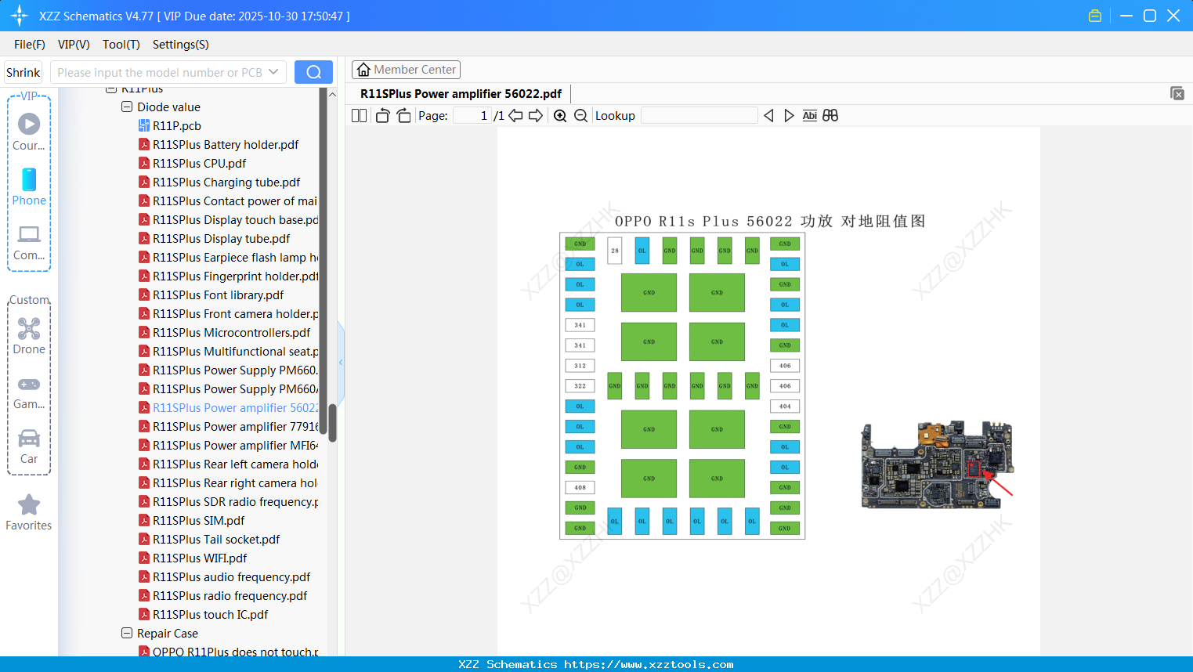Click the Lookup text field
Viewport: 1193px width, 672px height.
click(x=699, y=116)
